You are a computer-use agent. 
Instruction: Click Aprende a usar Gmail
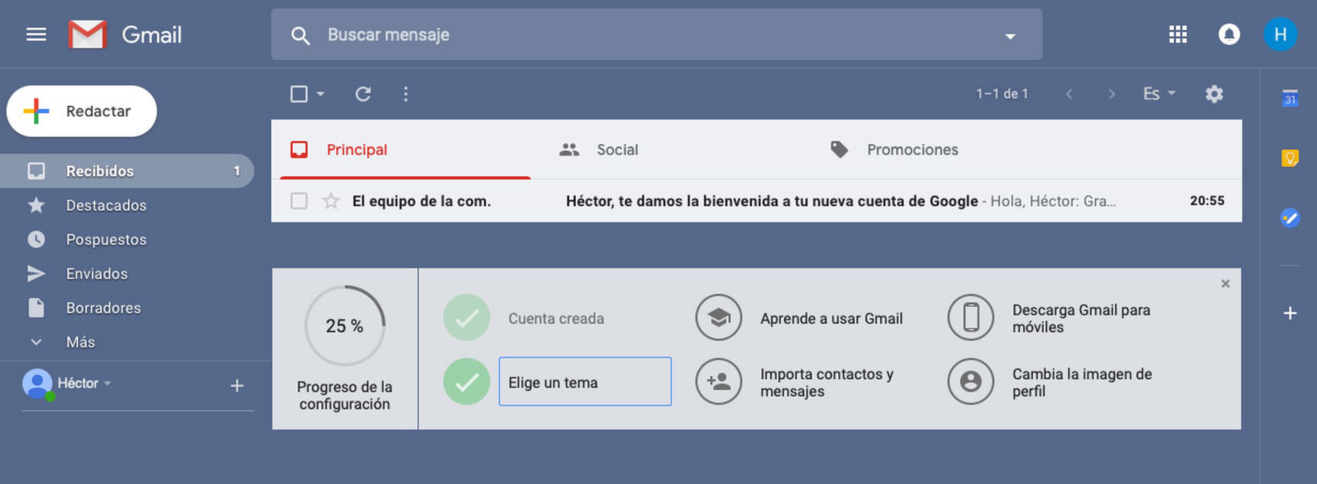click(831, 318)
